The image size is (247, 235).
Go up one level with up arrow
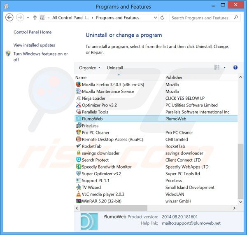pyautogui.click(x=35, y=17)
